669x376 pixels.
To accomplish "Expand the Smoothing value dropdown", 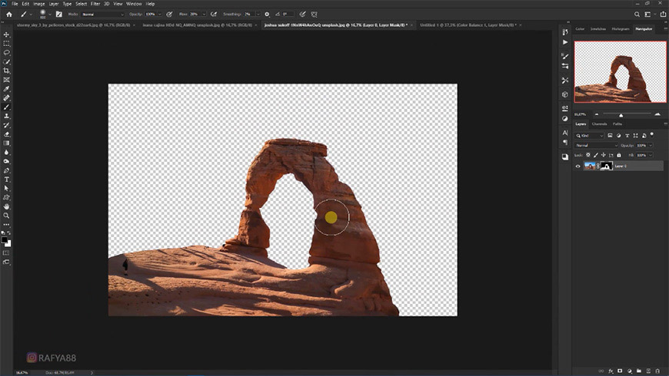I will pyautogui.click(x=258, y=14).
